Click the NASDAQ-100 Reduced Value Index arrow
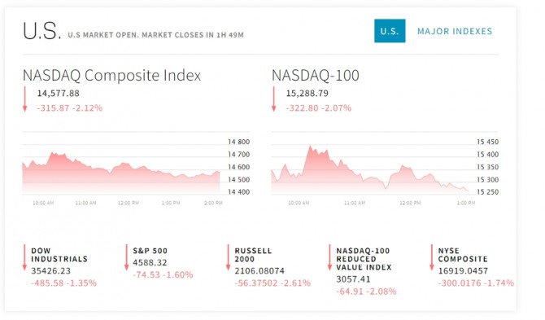545x320 pixels. (x=329, y=257)
